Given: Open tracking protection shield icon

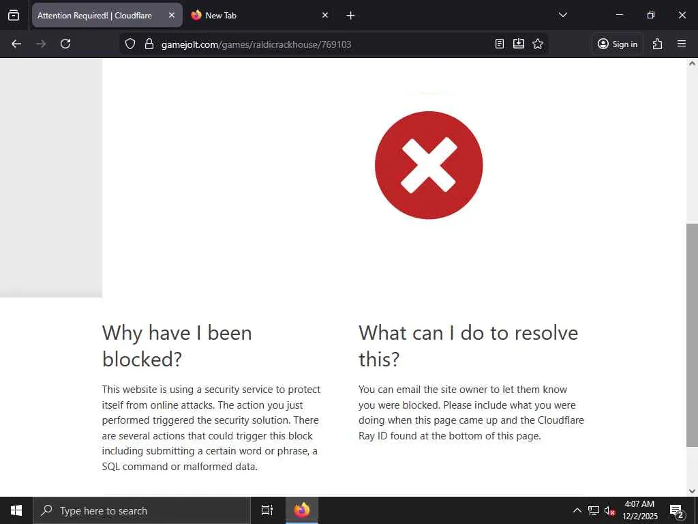Looking at the screenshot, I should click(130, 44).
